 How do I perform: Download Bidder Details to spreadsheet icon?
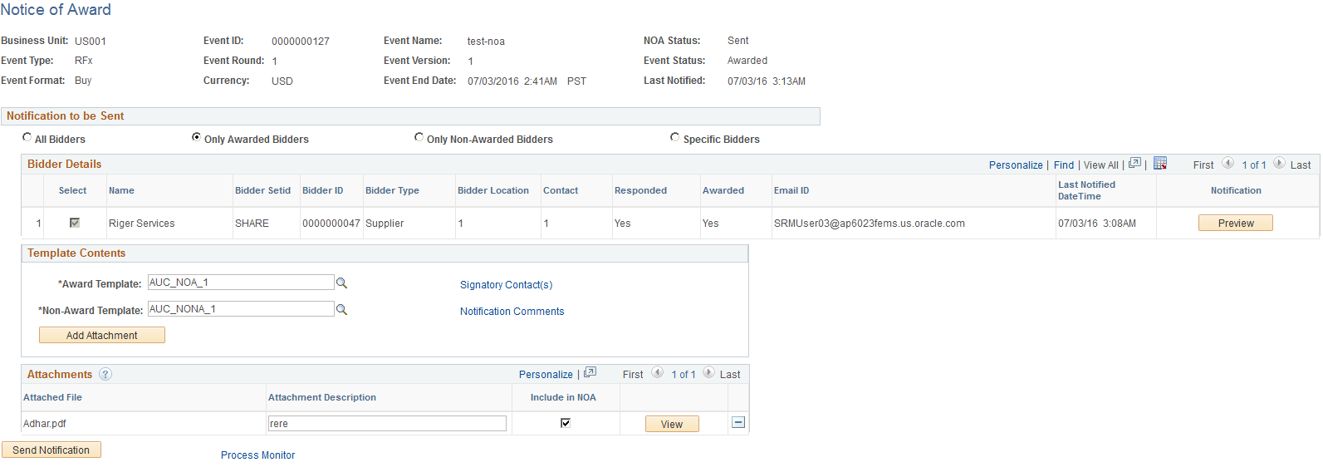click(x=1160, y=164)
